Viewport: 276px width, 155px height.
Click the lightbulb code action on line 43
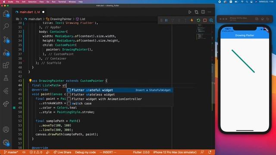pos(30,81)
